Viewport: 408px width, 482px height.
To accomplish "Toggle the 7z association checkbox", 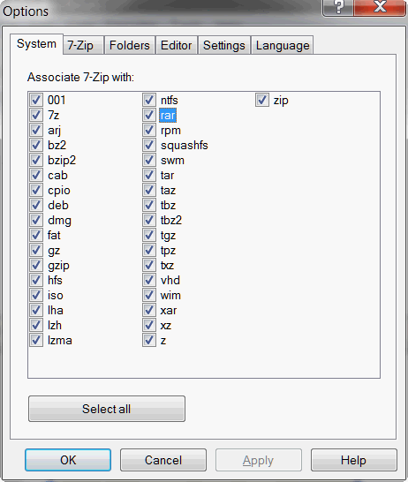I will [x=36, y=115].
